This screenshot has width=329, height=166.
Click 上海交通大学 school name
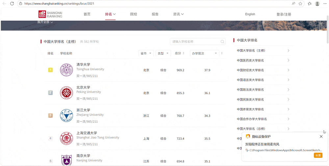[87, 133]
